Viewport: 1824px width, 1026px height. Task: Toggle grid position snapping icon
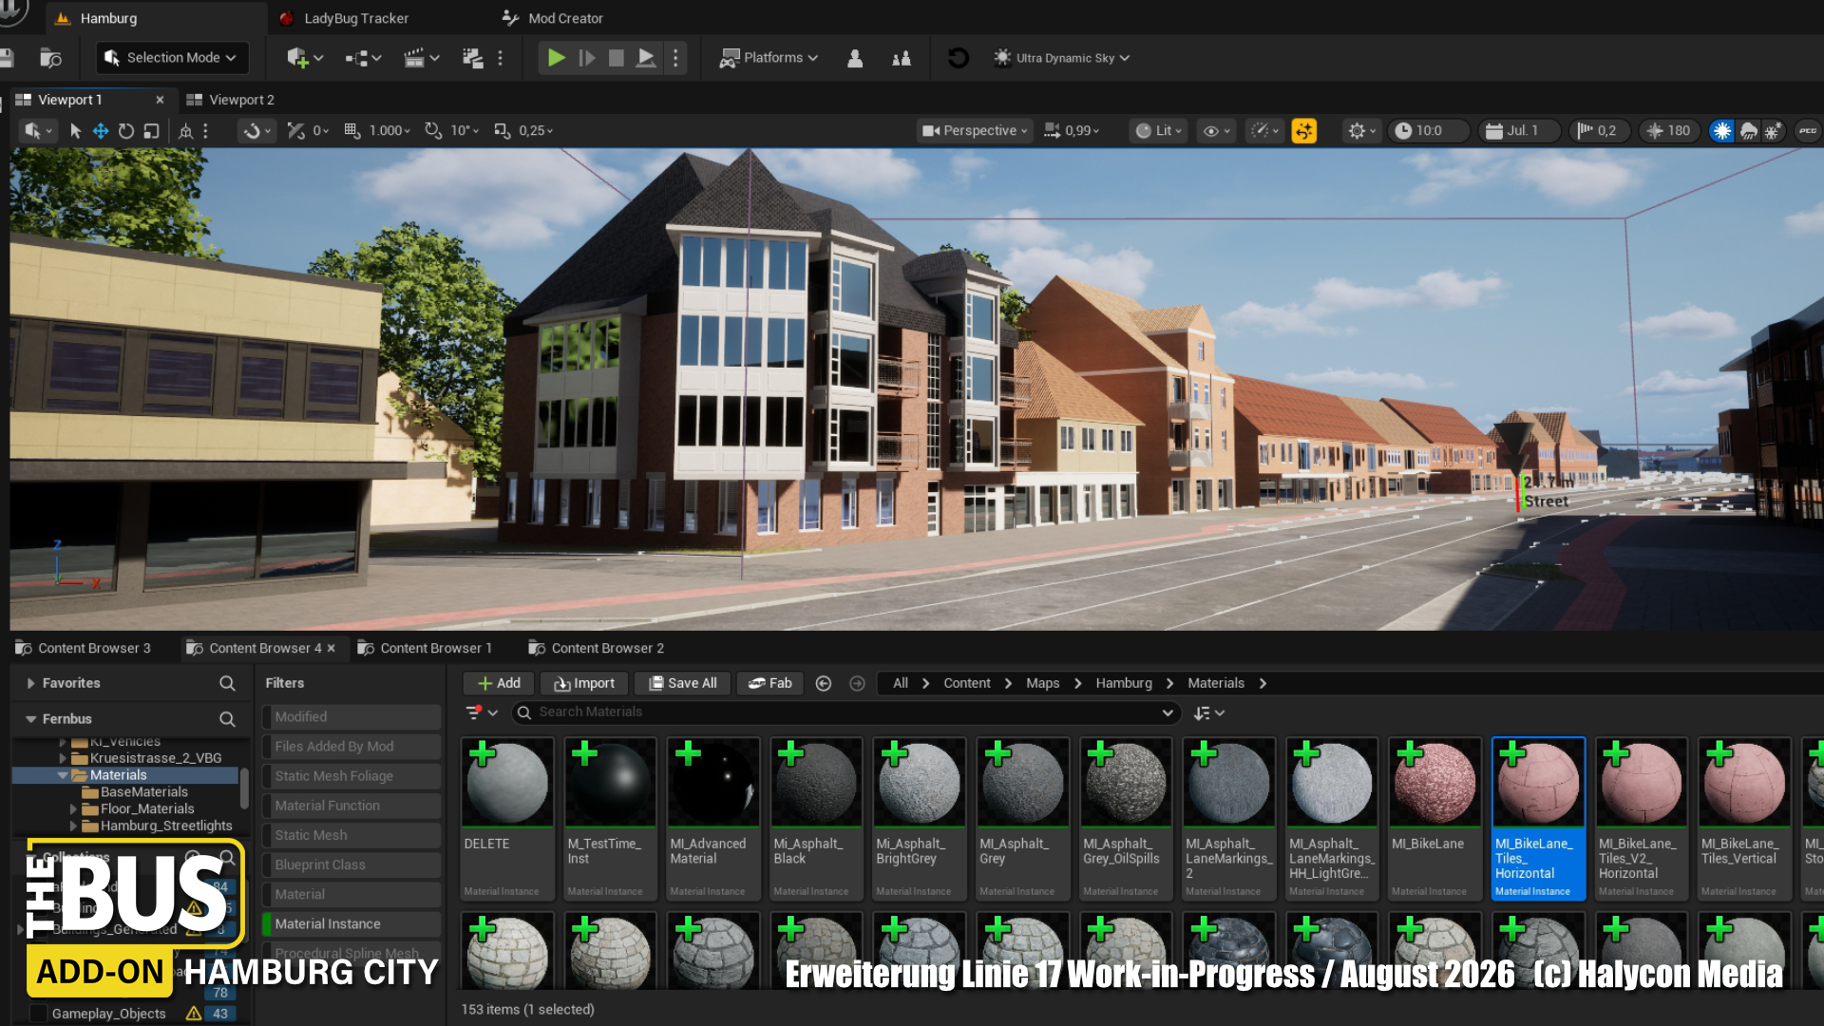pyautogui.click(x=352, y=131)
